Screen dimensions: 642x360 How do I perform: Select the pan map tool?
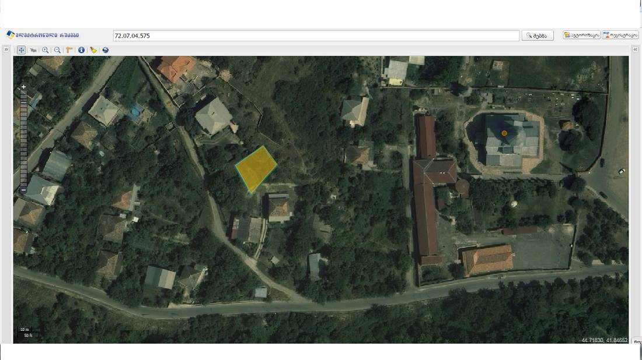(21, 50)
